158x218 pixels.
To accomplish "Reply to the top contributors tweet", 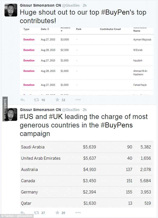I will pos(22,100).
